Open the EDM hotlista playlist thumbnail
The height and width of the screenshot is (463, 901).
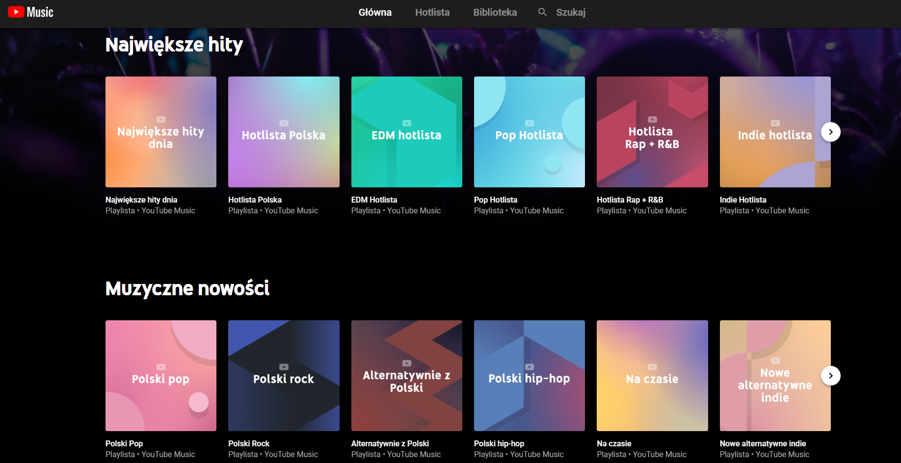407,132
